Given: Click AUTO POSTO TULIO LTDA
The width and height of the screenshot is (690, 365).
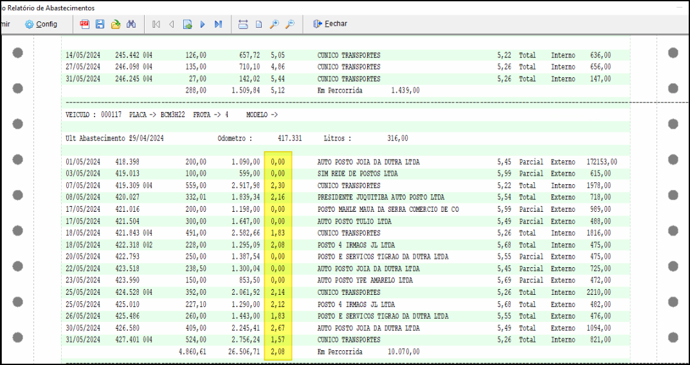Looking at the screenshot, I should (354, 221).
